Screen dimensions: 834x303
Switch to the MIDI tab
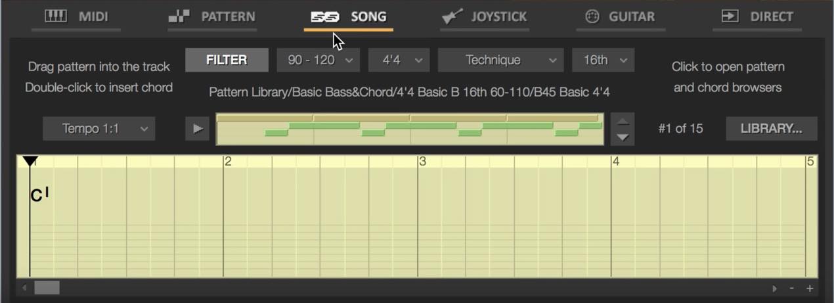click(76, 16)
